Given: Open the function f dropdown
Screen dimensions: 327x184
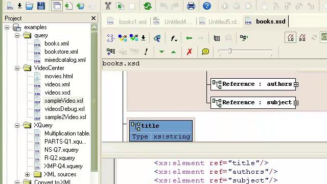Looking at the screenshot, I should click(x=174, y=38).
